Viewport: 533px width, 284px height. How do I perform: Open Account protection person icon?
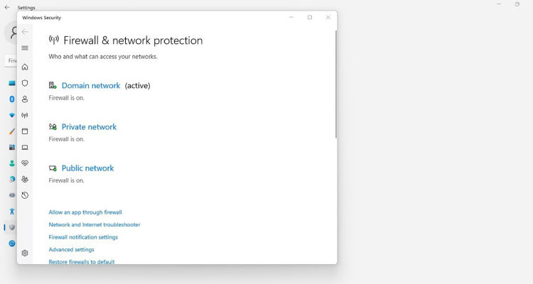[x=25, y=99]
